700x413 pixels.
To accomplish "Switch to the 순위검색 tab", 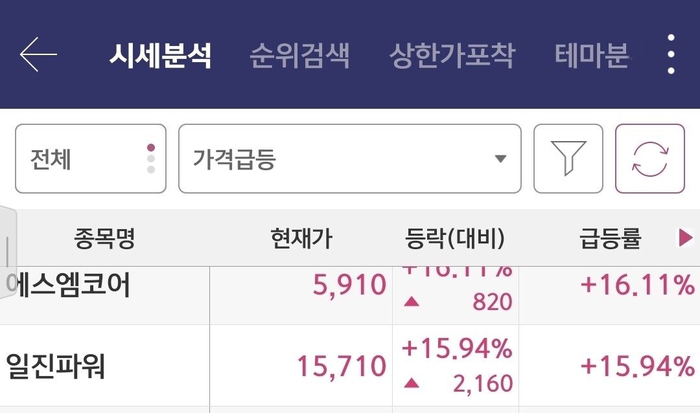I will click(299, 56).
